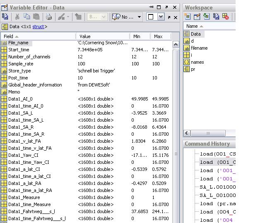Select the 'pr' variable in Workspace
265x223 pixels.
tap(193, 69)
